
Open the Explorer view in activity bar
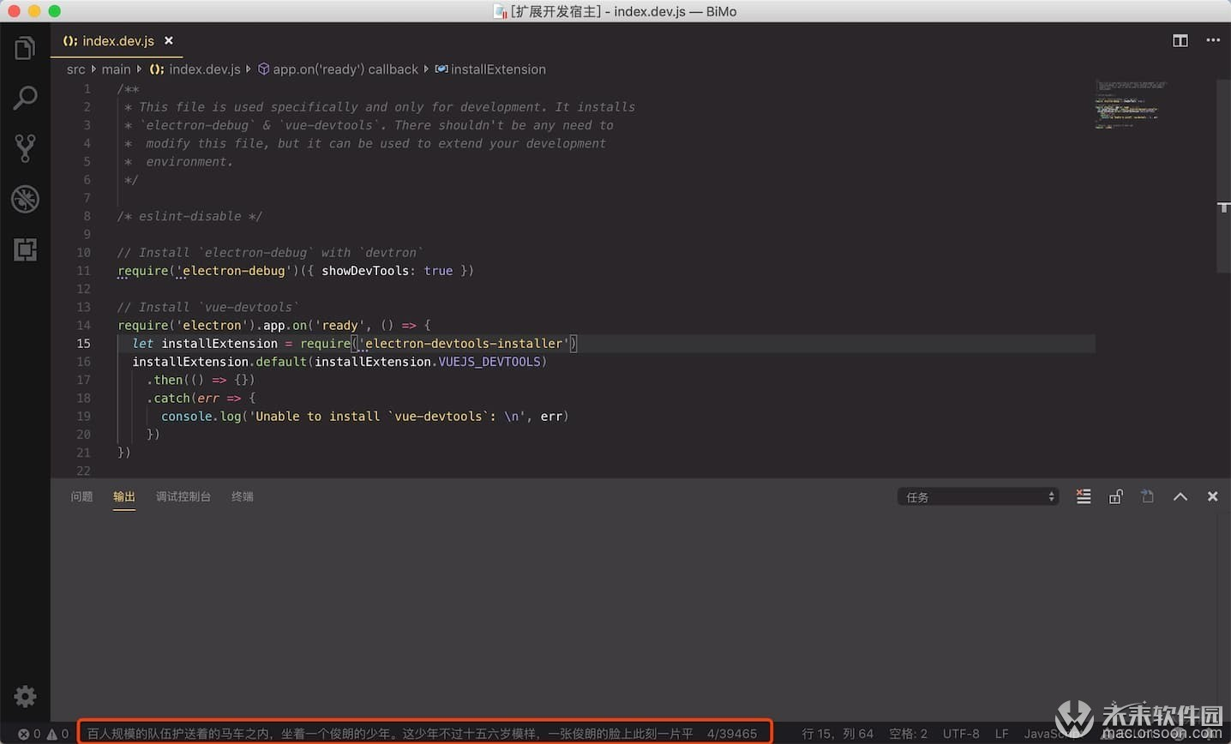(x=25, y=49)
